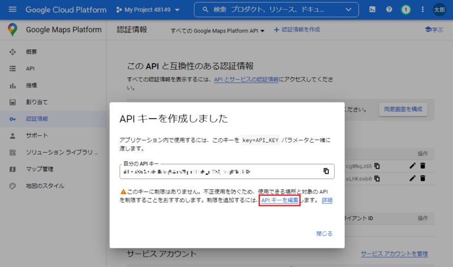The height and width of the screenshot is (267, 453).
Task: Click the 同意画面を構成 button
Action: (403, 109)
